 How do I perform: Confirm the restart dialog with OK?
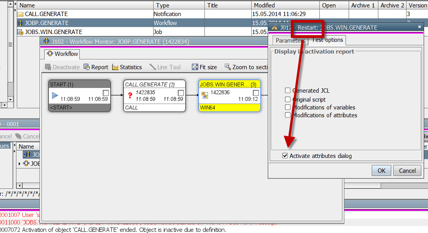(381, 170)
